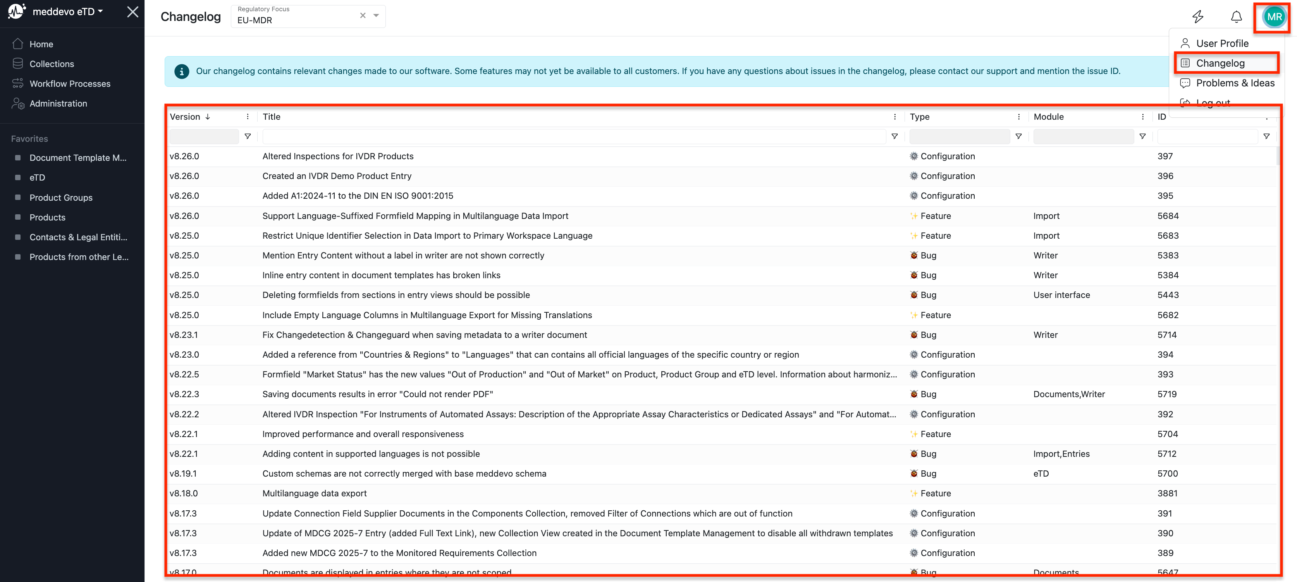1297x582 pixels.
Task: Select row 'Created an IVDR Demo Product Entry'
Action: 721,176
